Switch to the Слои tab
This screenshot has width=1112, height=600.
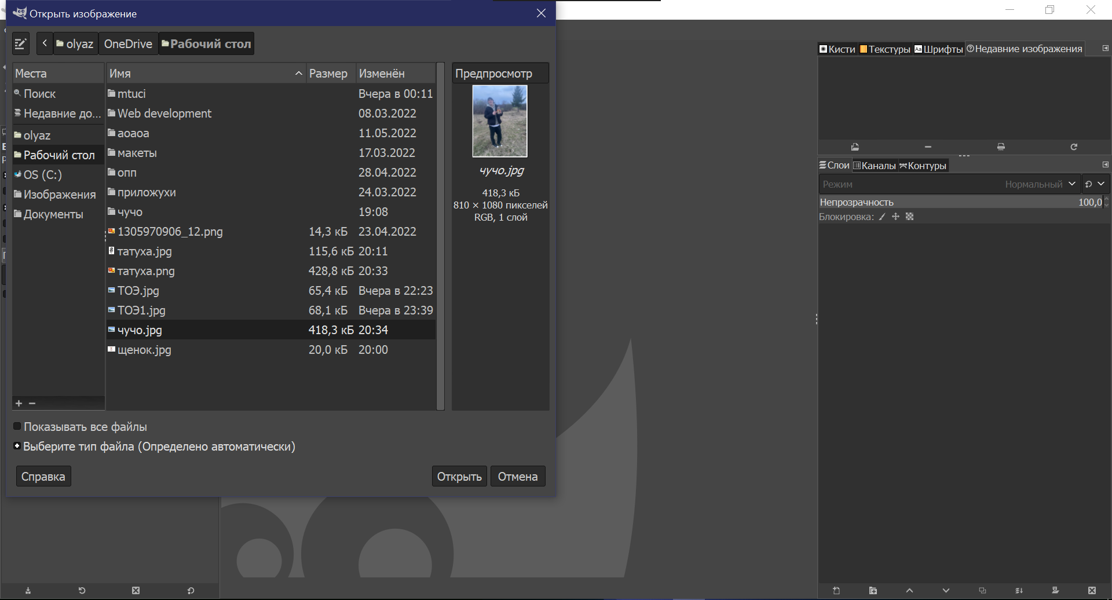(x=834, y=166)
